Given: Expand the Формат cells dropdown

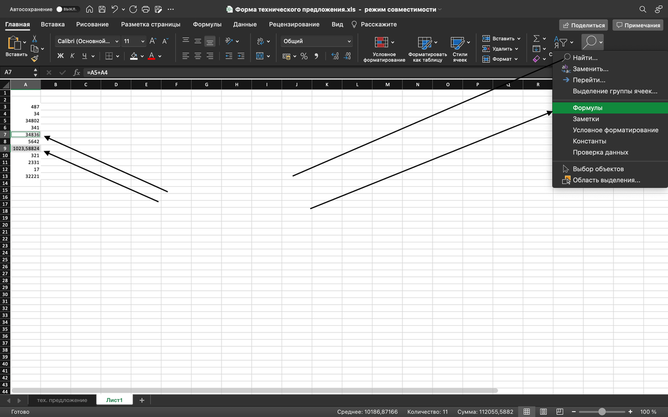Looking at the screenshot, I should tap(517, 59).
